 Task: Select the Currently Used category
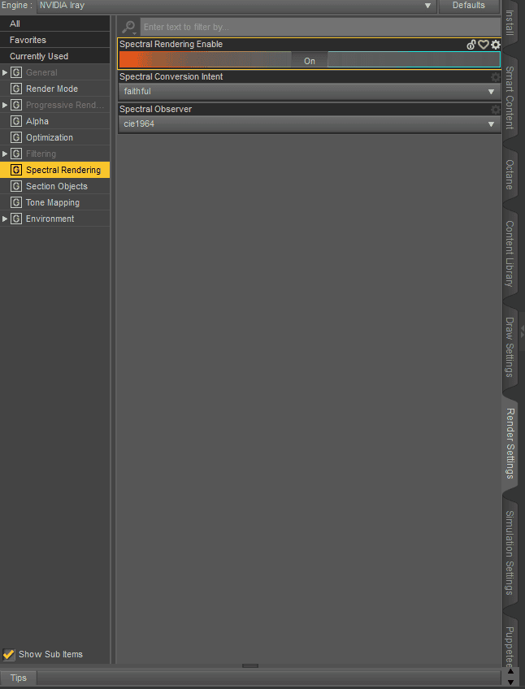[55, 56]
